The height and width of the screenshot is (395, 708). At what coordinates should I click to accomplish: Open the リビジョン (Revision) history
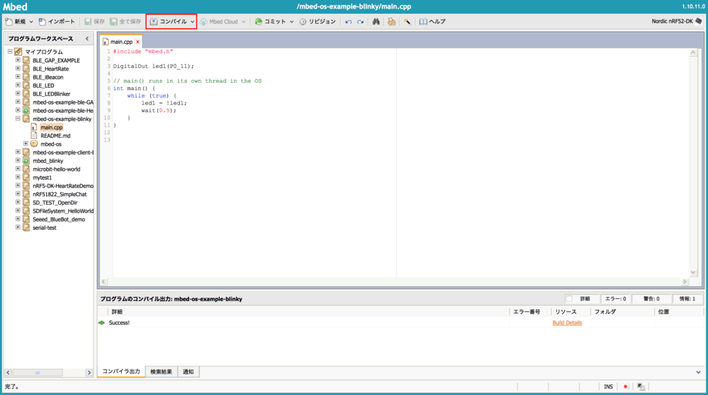pos(317,21)
